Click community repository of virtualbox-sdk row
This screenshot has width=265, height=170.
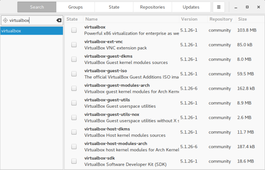click(x=219, y=161)
